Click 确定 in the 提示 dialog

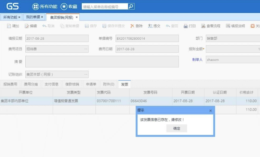(x=177, y=129)
